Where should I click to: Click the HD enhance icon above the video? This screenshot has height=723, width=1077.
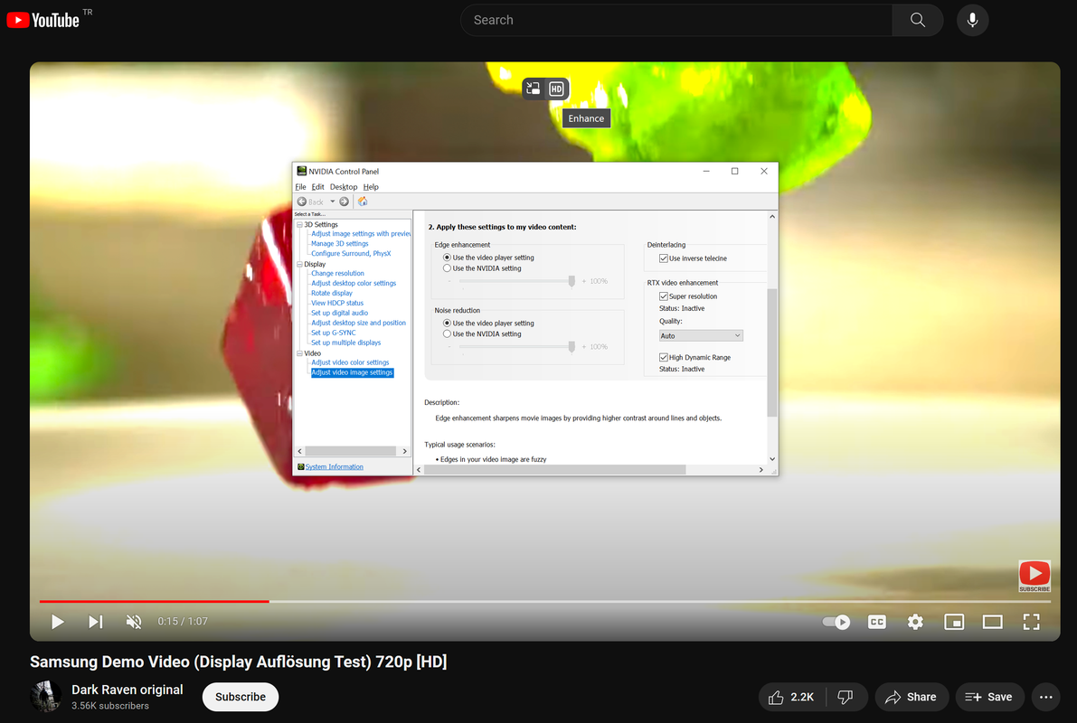(x=556, y=89)
